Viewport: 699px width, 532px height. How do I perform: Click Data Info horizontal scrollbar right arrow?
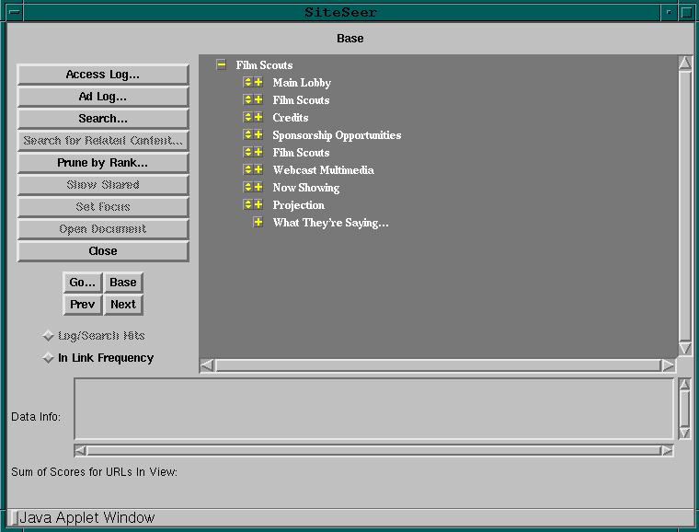(x=667, y=450)
